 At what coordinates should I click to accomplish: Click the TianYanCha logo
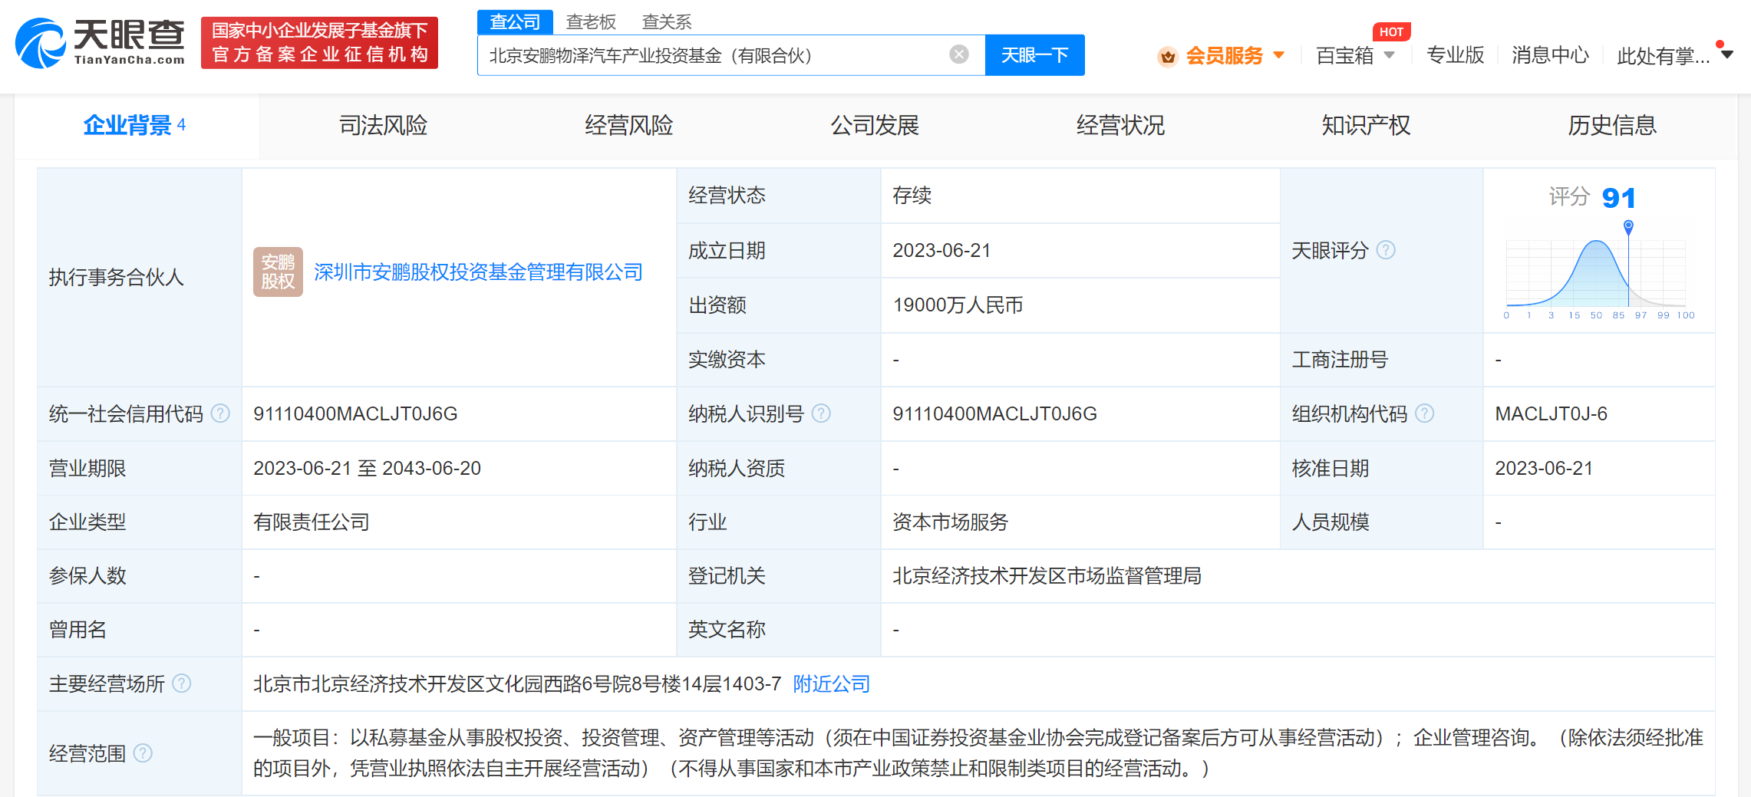[101, 43]
